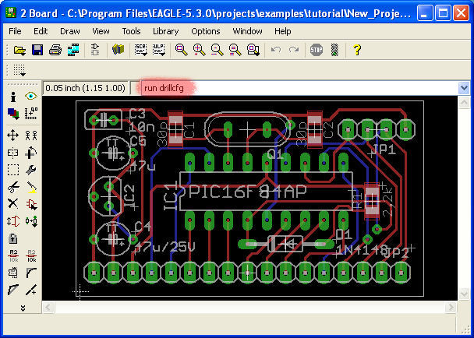
Task: Select the Name tool
Action: (13, 256)
